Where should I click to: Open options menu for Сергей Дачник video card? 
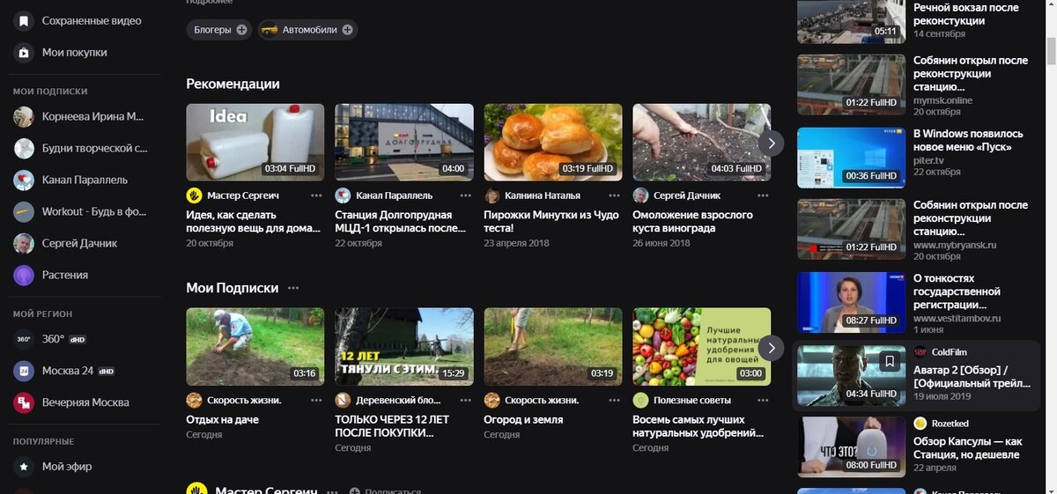(763, 195)
